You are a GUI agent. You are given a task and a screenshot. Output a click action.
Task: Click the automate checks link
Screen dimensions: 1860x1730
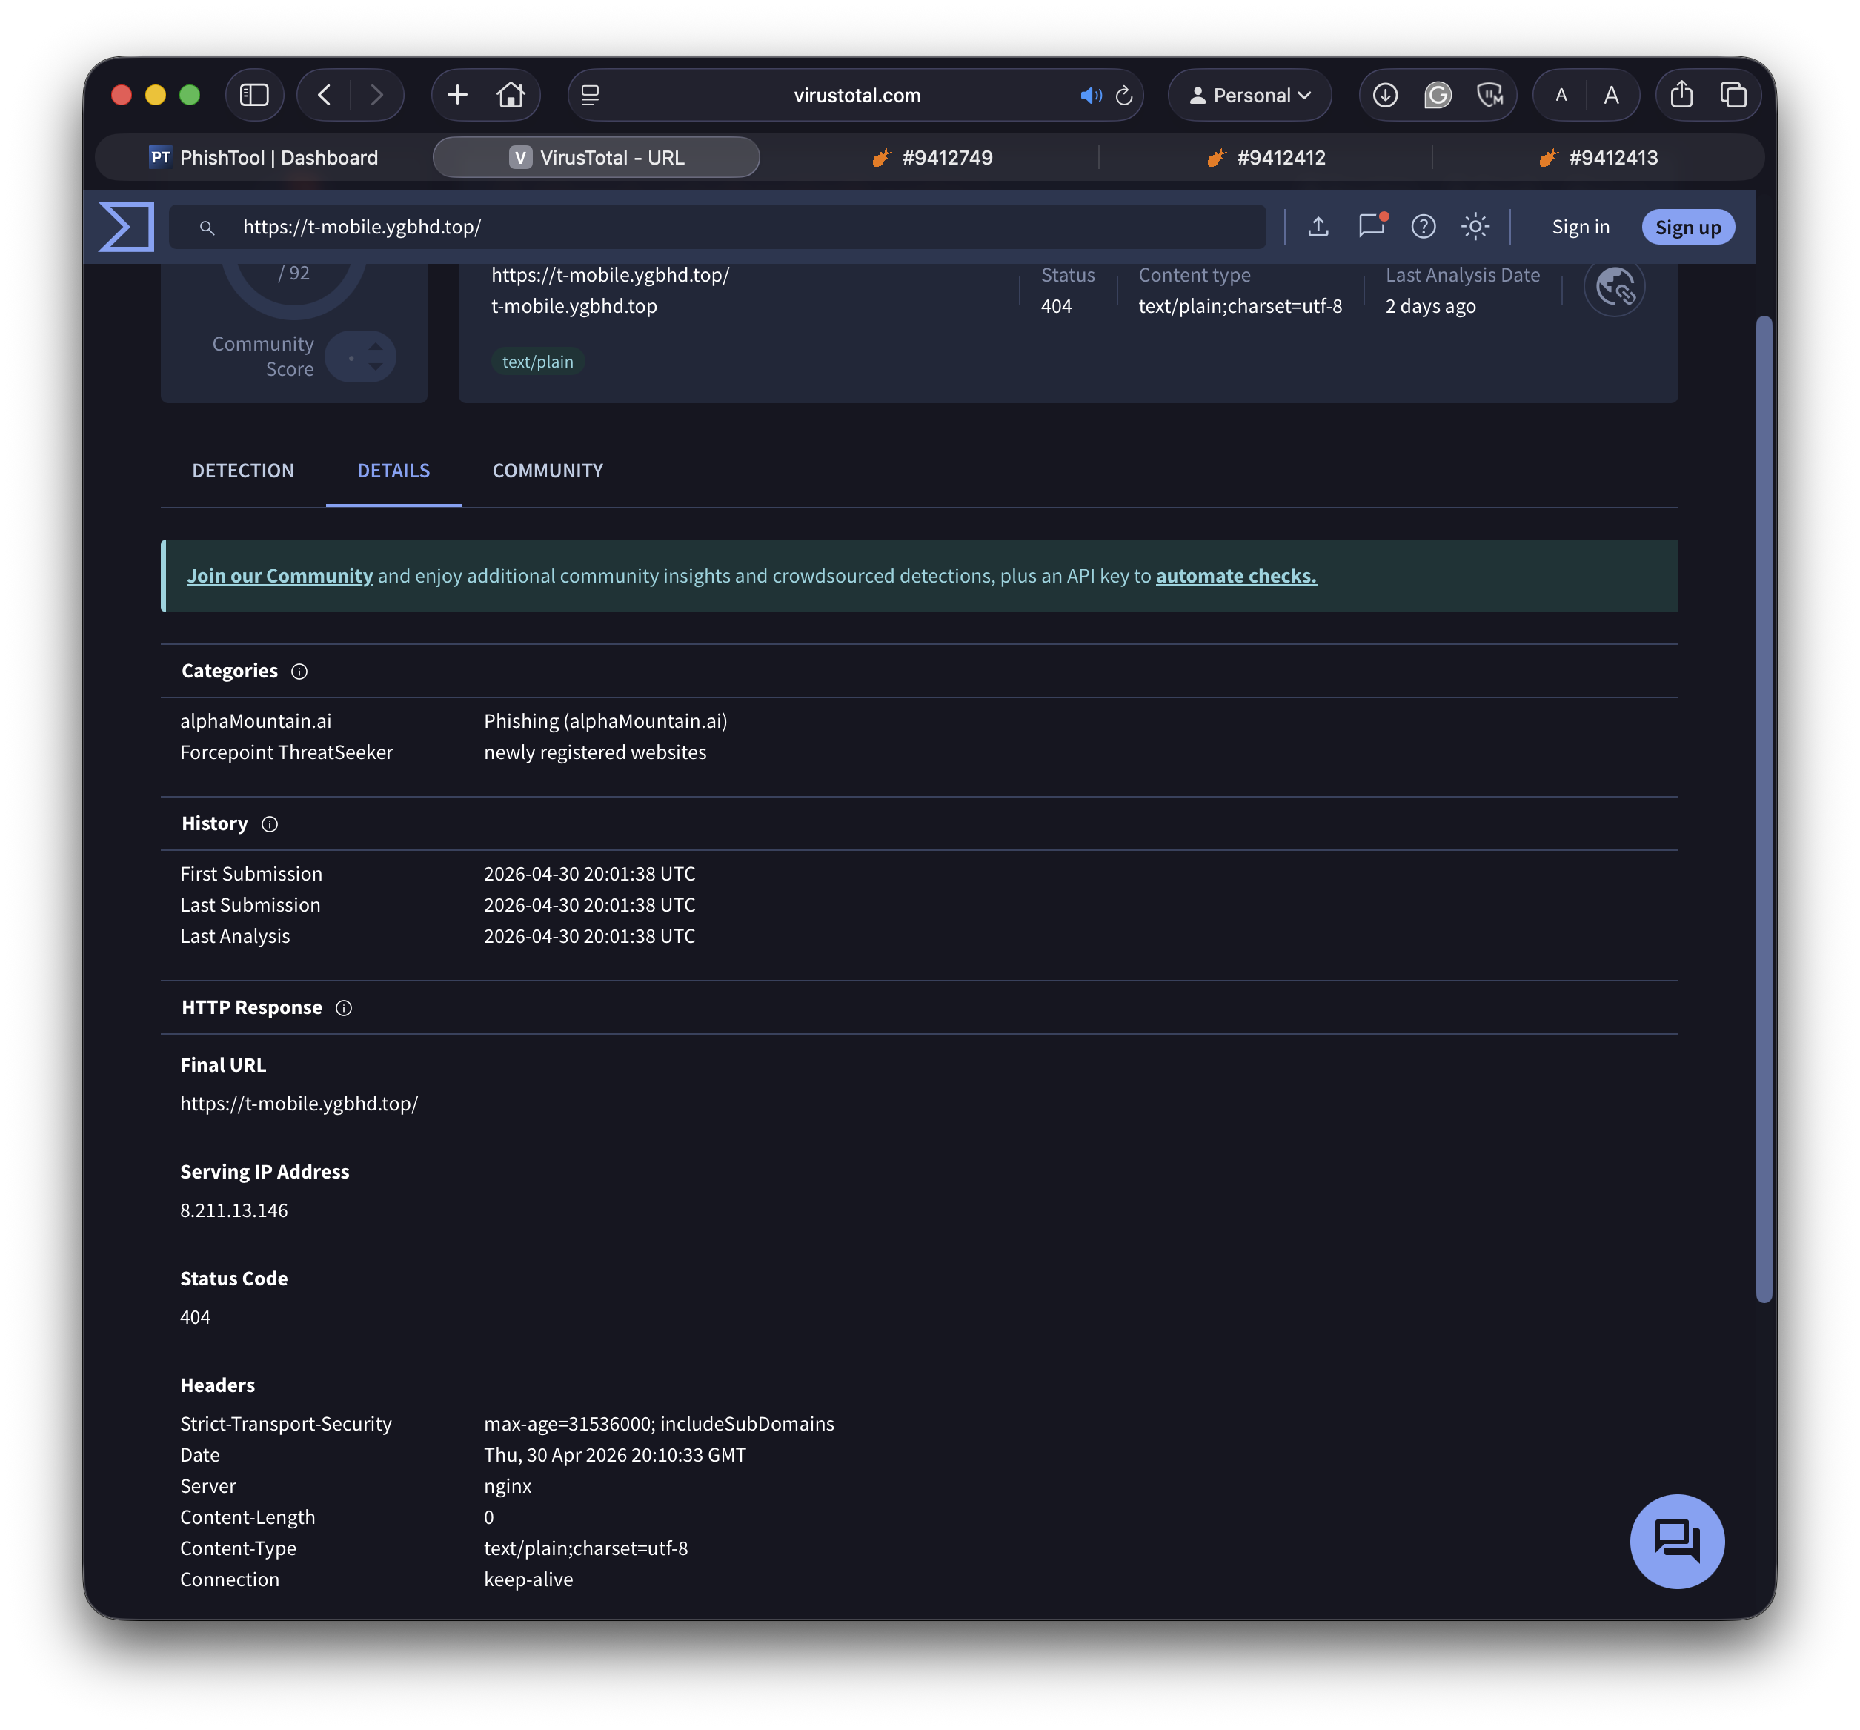(x=1236, y=575)
